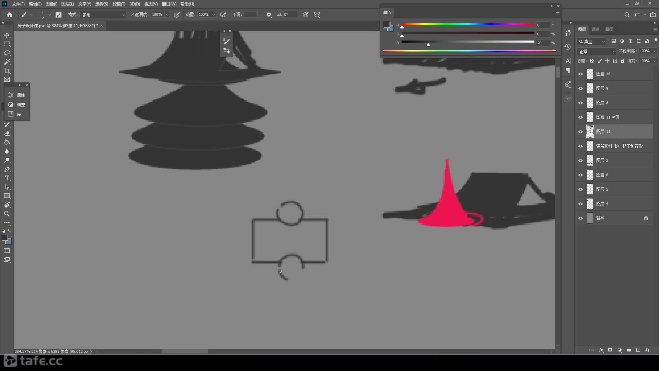Open smoothing options gear icon
Screen dimensions: 659x371
coord(269,15)
